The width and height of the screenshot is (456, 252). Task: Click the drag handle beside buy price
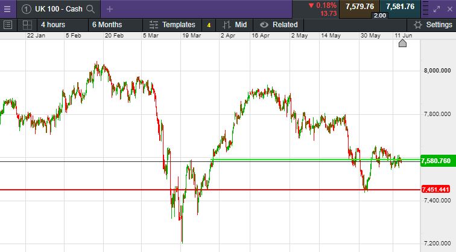(425, 8)
